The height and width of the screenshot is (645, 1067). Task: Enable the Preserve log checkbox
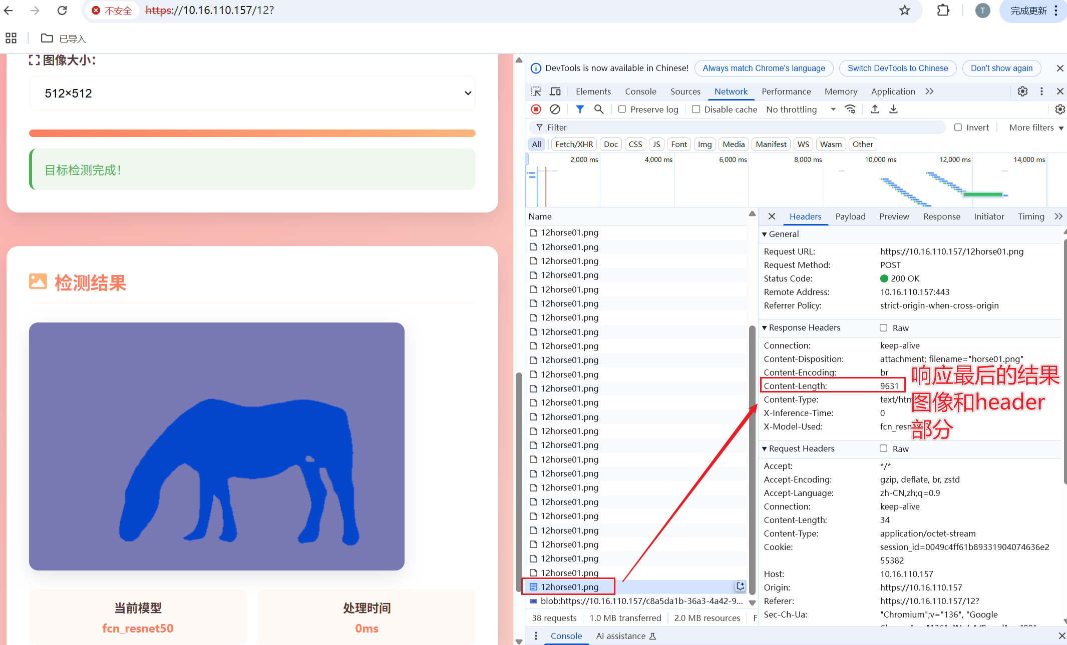pyautogui.click(x=622, y=109)
